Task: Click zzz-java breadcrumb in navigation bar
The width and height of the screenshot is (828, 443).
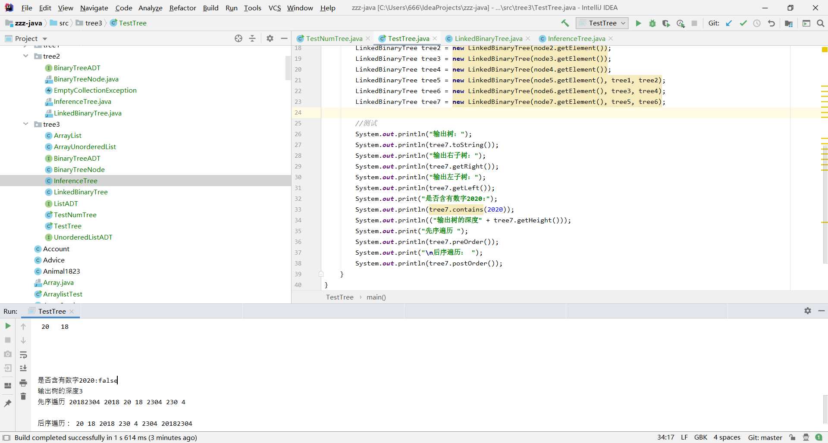Action: click(24, 23)
